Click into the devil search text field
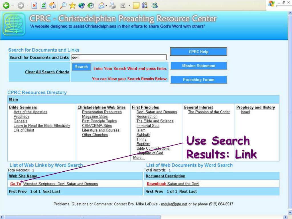The image size is (292, 219). pyautogui.click(x=119, y=57)
